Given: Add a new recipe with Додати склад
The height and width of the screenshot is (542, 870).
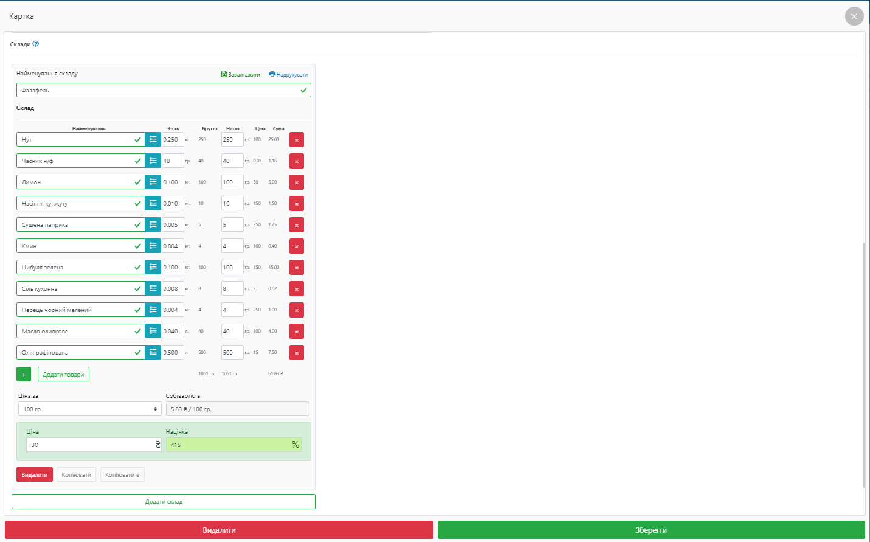Looking at the screenshot, I should [x=164, y=502].
